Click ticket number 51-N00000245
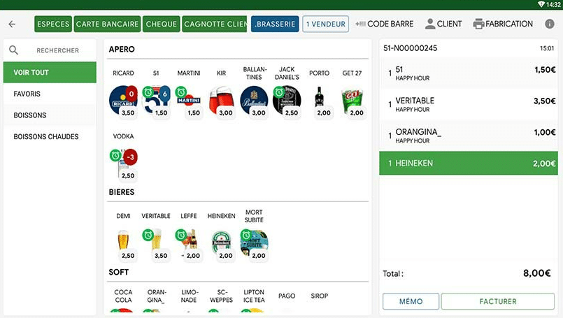 [x=410, y=48]
